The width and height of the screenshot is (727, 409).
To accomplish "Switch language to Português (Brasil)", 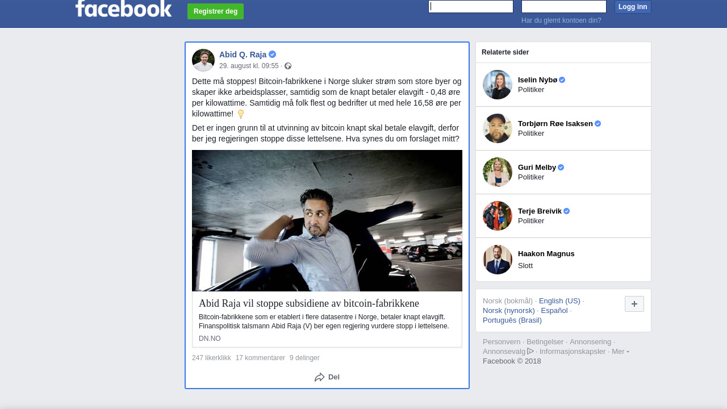I will point(512,320).
